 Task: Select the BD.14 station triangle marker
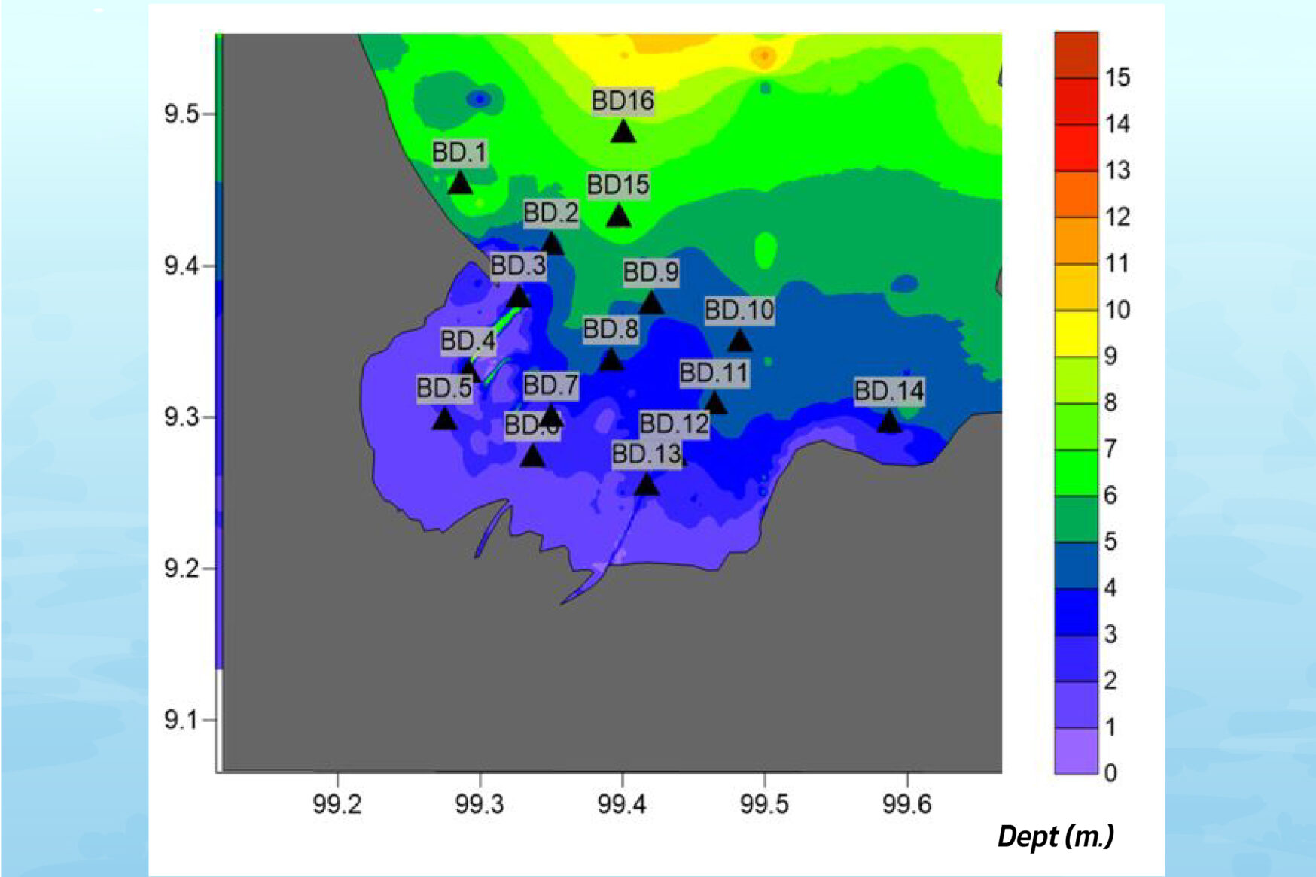coord(889,422)
